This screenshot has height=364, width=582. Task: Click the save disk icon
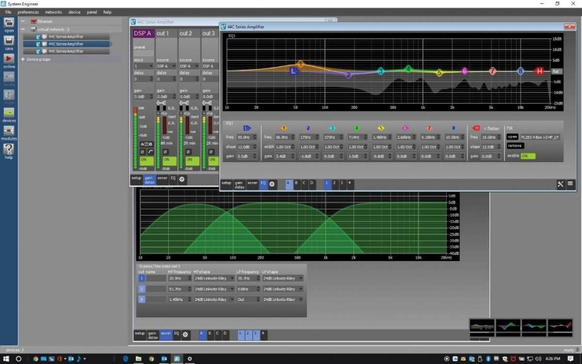click(9, 41)
